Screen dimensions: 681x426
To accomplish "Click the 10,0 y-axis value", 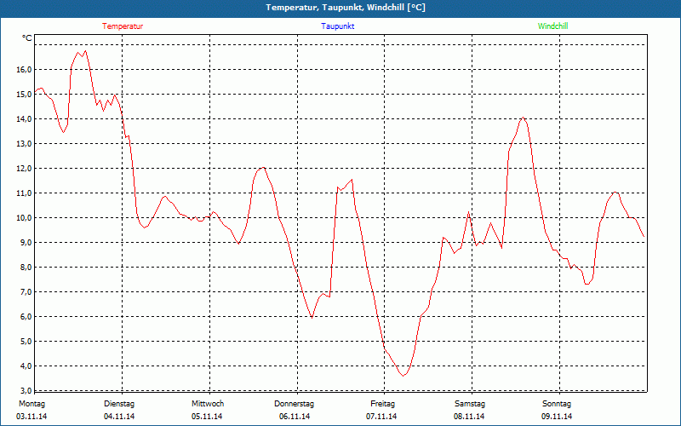I will point(26,218).
